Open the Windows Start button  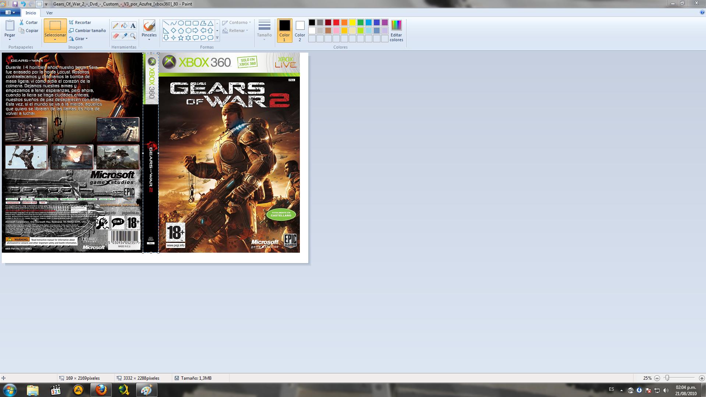[10, 390]
